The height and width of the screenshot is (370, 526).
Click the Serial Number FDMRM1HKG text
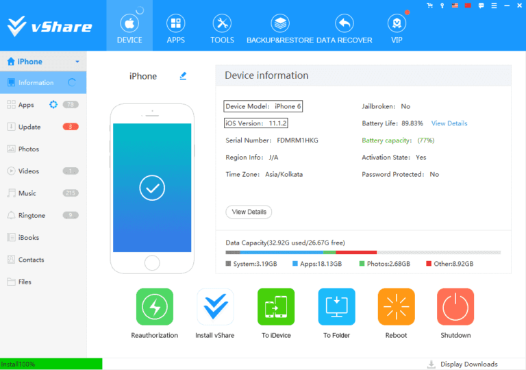[272, 140]
